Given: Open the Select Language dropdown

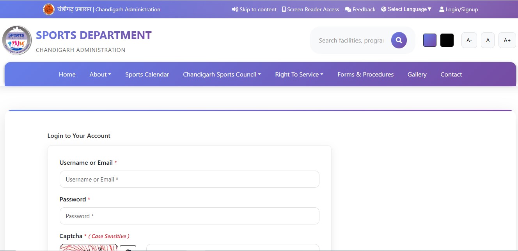Looking at the screenshot, I should pos(406,9).
